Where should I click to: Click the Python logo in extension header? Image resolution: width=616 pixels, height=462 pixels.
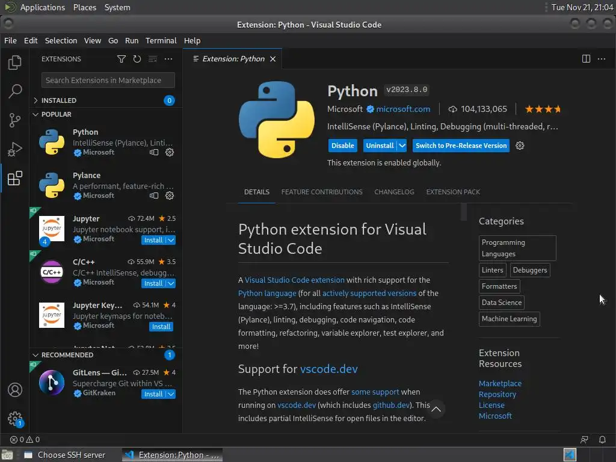[277, 120]
